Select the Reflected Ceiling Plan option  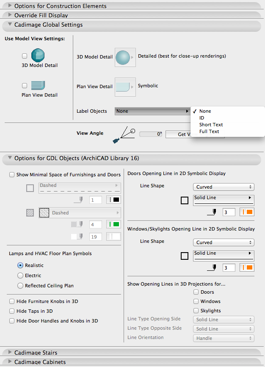point(20,286)
